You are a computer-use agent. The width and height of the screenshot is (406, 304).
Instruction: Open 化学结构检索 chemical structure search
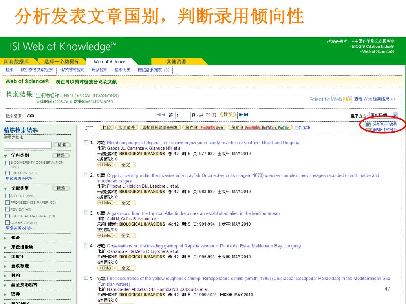tap(72, 70)
